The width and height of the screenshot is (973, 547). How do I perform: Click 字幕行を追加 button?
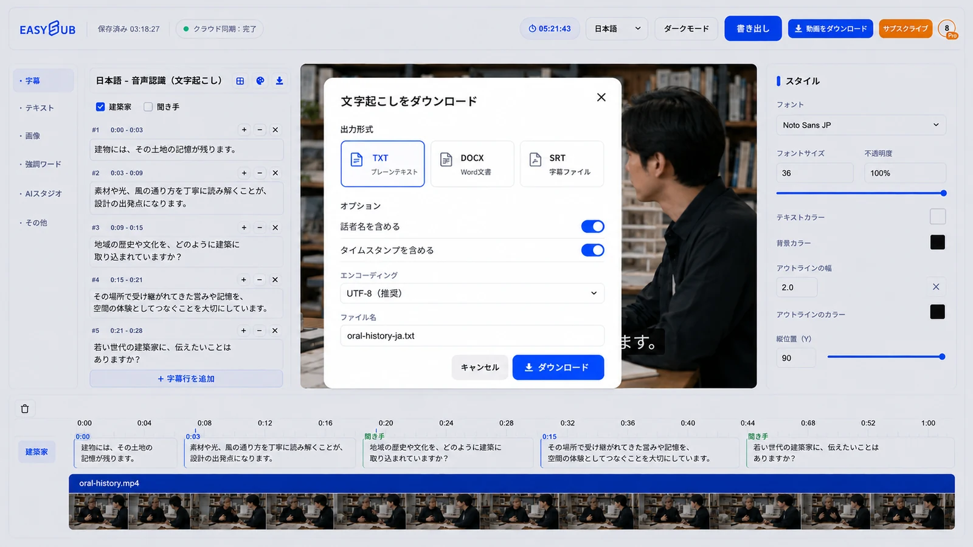pyautogui.click(x=186, y=379)
